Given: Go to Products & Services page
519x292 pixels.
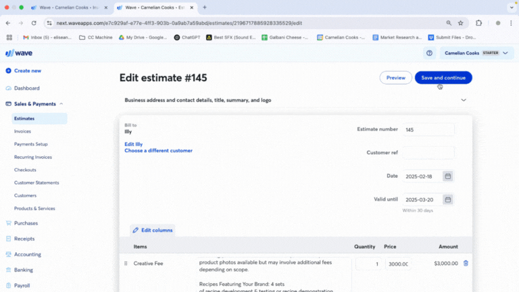Looking at the screenshot, I should [34, 208].
